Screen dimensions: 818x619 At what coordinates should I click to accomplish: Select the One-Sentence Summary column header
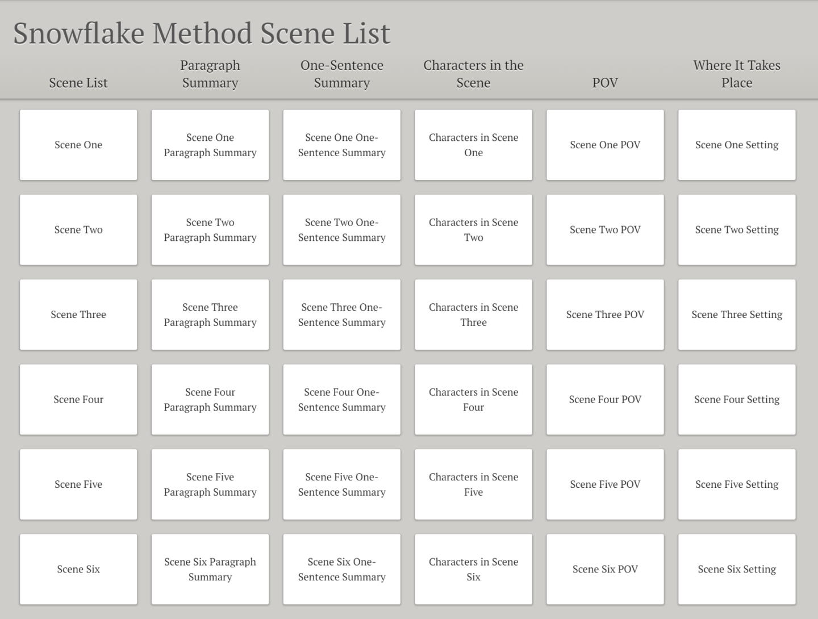click(x=342, y=74)
